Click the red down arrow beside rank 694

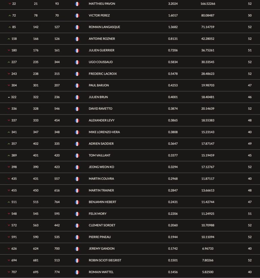point(9,260)
